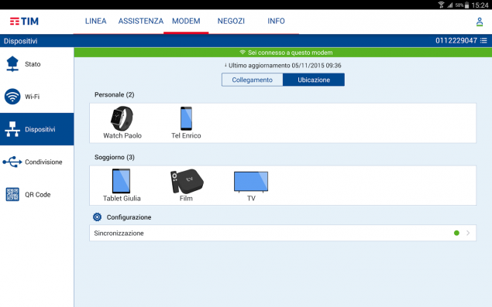
Task: Select the Condivisione USB icon
Action: (12, 162)
